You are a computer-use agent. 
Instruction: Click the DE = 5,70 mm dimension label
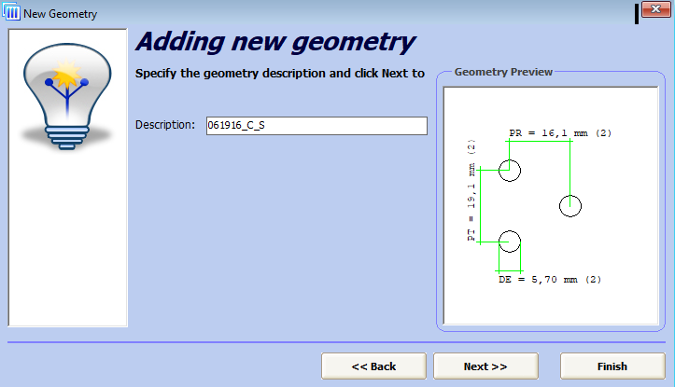pyautogui.click(x=549, y=279)
